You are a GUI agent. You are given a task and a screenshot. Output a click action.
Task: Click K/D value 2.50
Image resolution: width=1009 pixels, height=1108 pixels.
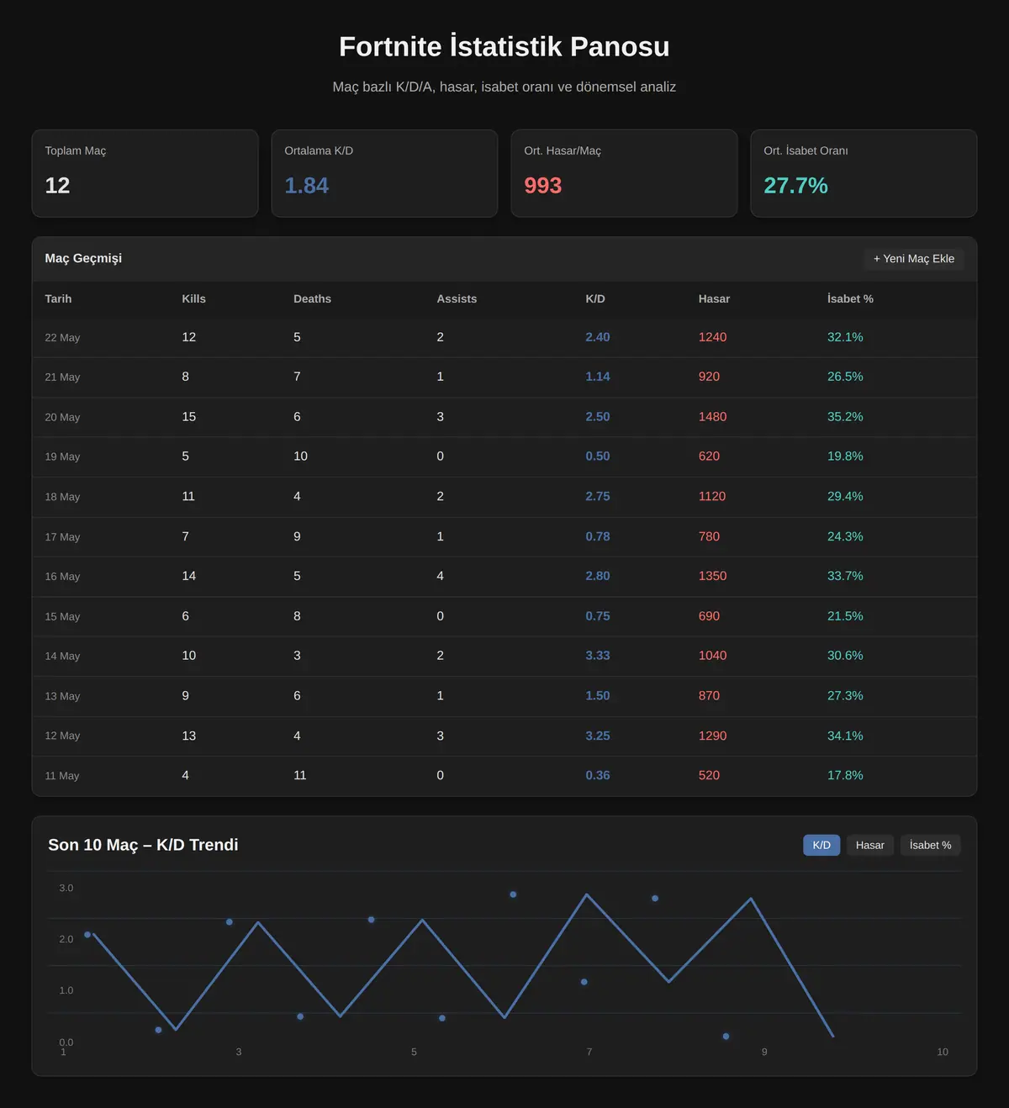tap(598, 417)
